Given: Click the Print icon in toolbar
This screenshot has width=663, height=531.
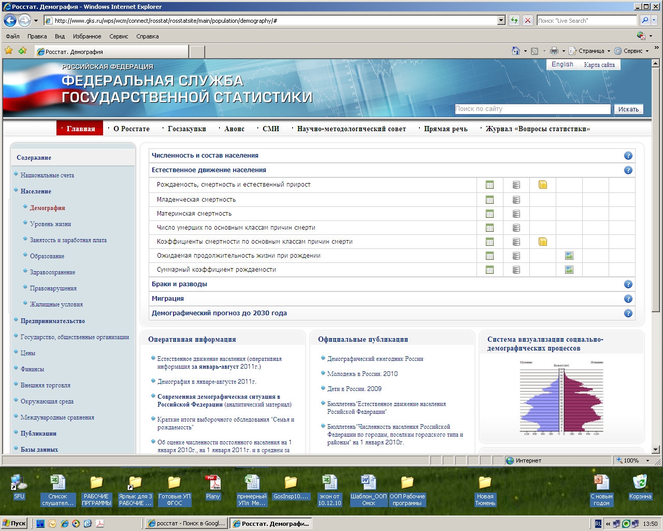Looking at the screenshot, I should [x=554, y=51].
